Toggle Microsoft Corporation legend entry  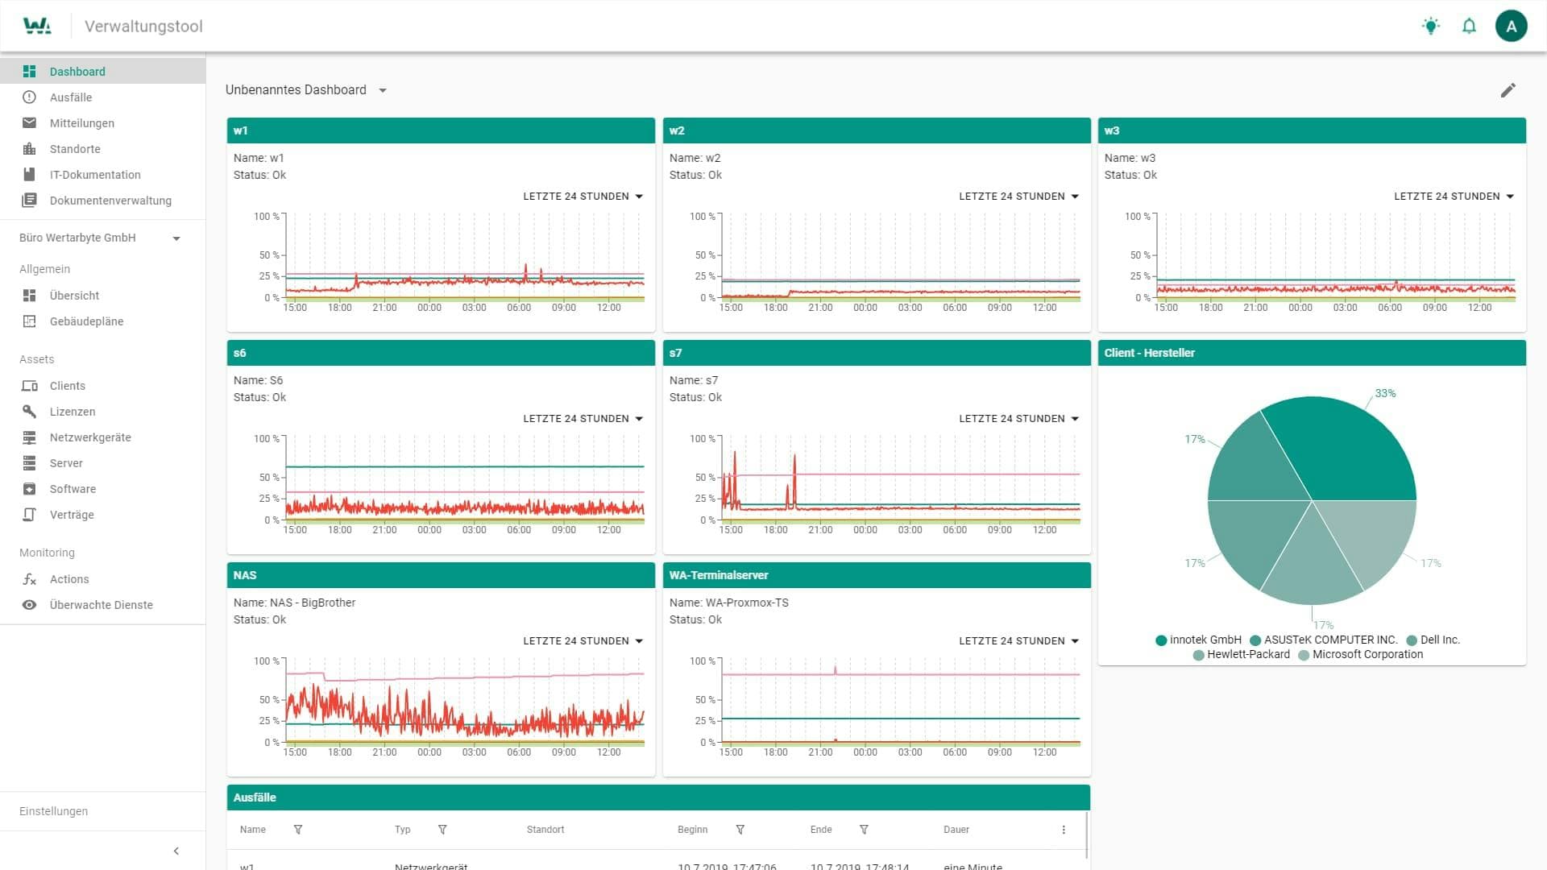pos(1360,655)
